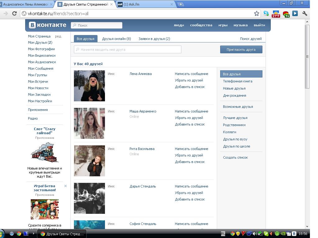Dismiss the Игра! Битва застольная! ad

tap(66, 186)
